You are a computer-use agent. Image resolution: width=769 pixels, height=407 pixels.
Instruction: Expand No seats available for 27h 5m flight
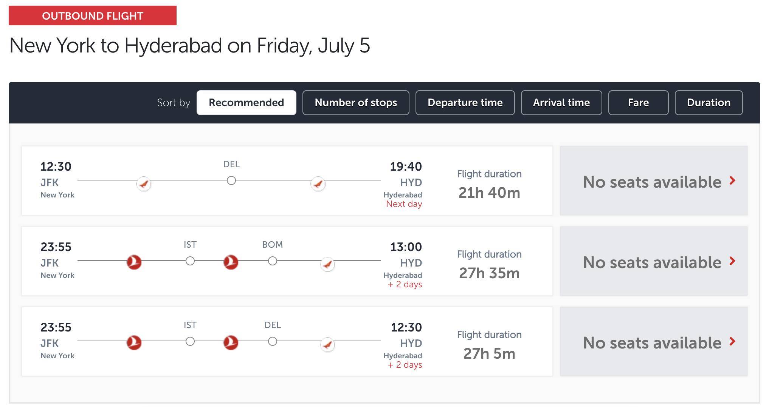pyautogui.click(x=654, y=342)
